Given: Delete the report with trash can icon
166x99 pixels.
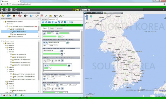Looking at the screenshot, I should pos(52,22).
